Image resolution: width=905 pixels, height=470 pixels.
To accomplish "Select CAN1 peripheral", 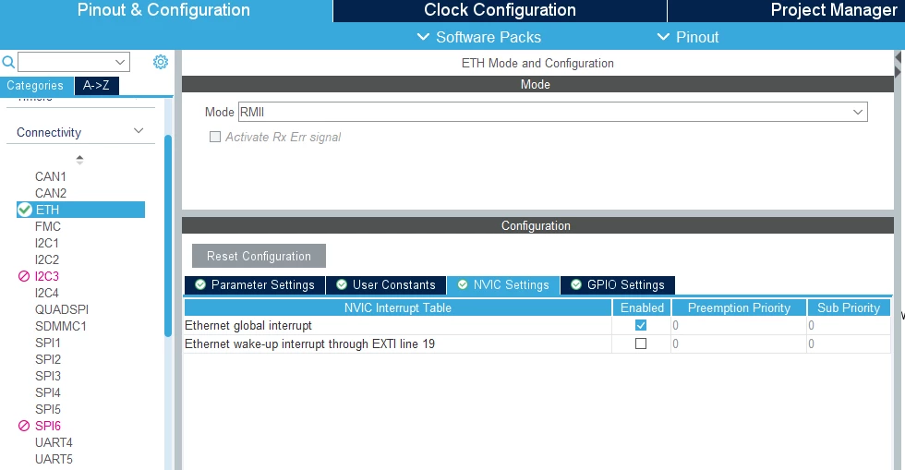I will 51,176.
